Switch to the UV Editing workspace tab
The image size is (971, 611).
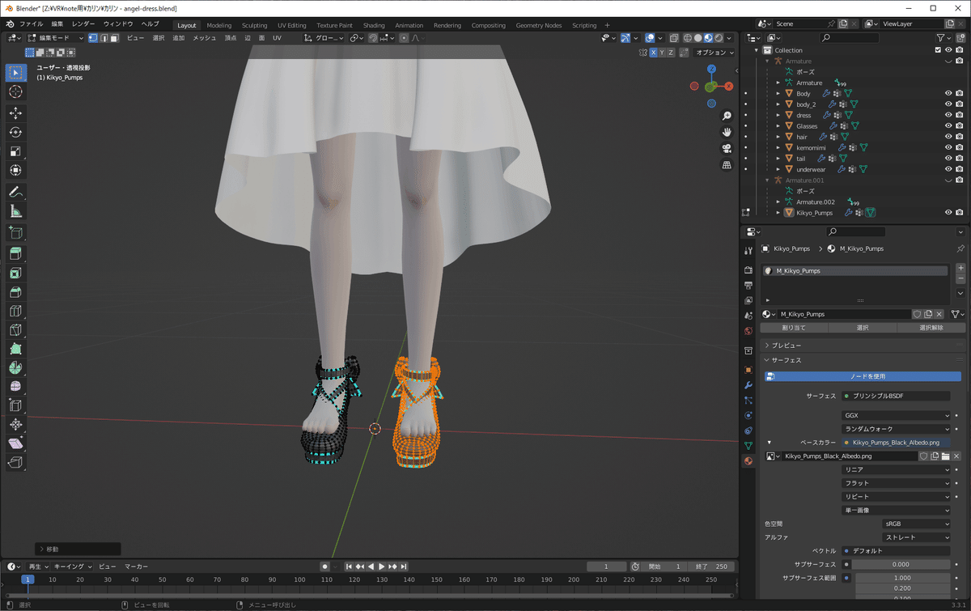click(x=291, y=25)
